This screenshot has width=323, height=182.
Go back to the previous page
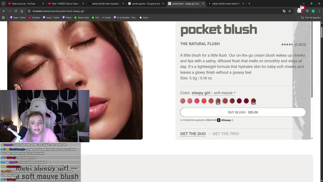pos(4,11)
